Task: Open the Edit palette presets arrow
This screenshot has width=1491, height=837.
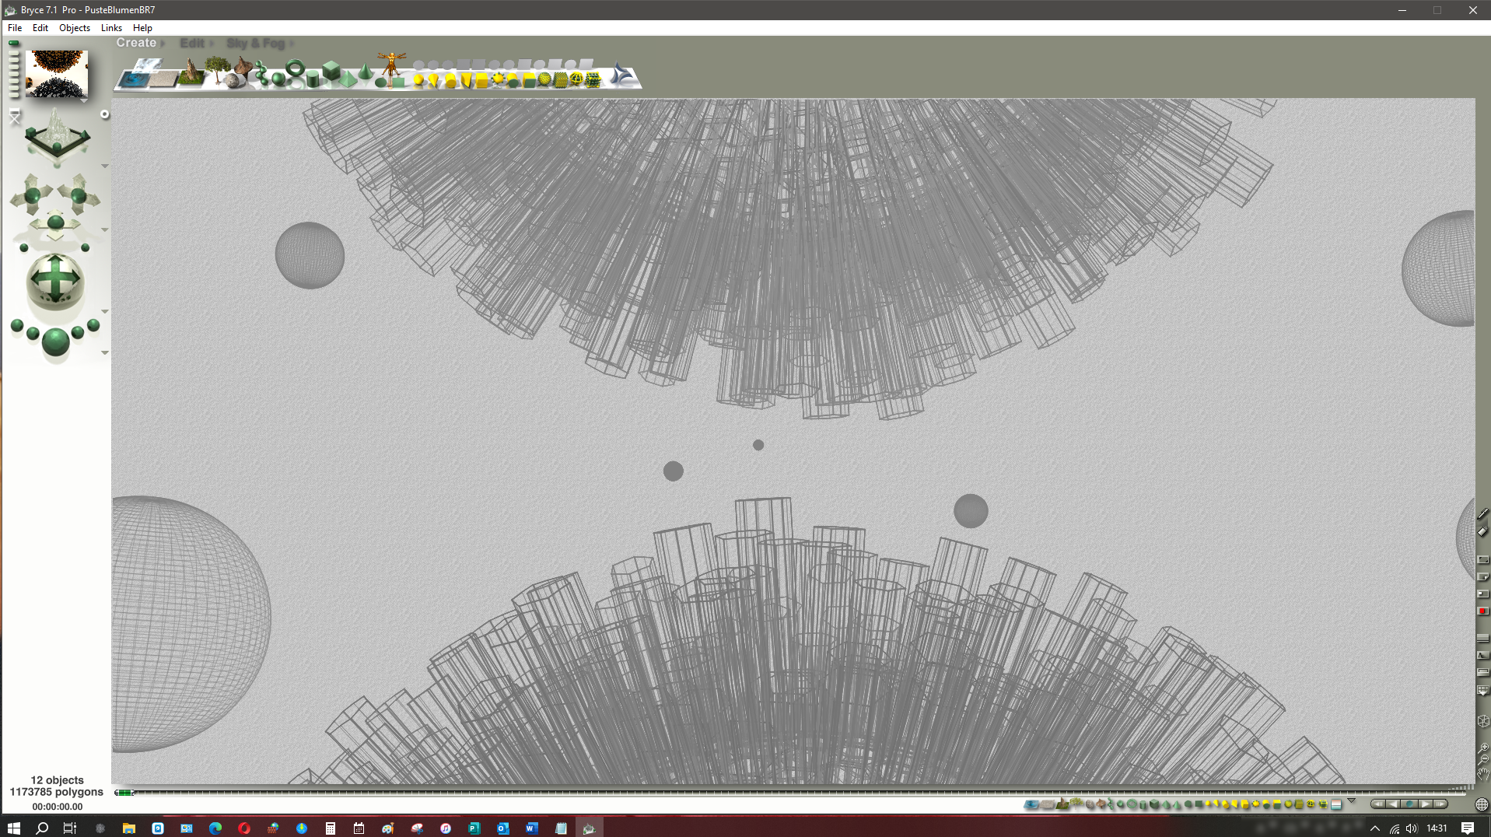Action: click(x=211, y=44)
